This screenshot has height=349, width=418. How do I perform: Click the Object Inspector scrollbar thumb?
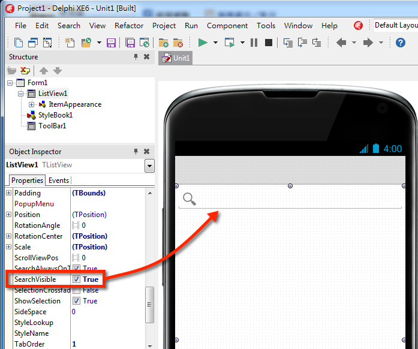click(149, 305)
